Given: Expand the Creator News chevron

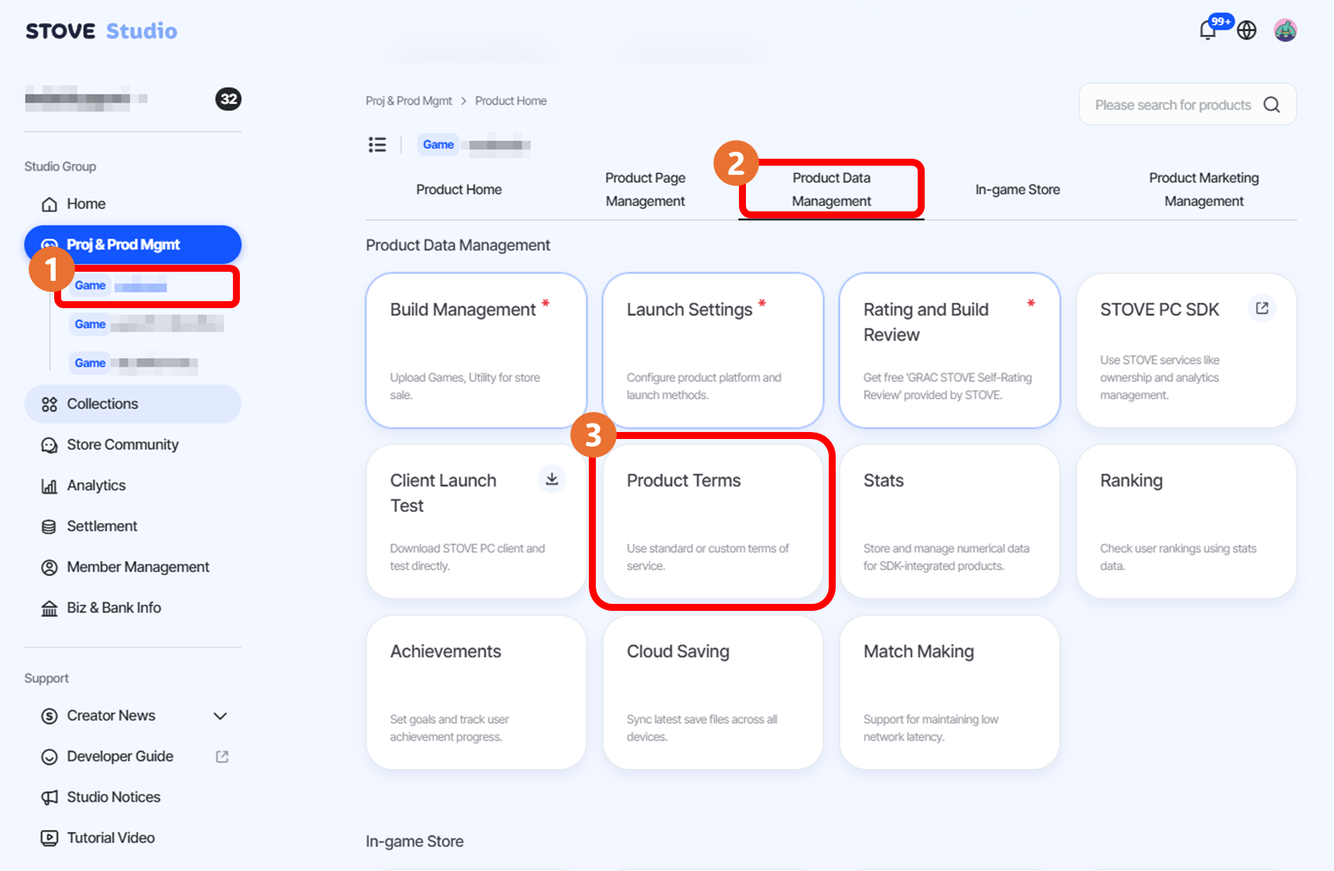Looking at the screenshot, I should pos(221,716).
